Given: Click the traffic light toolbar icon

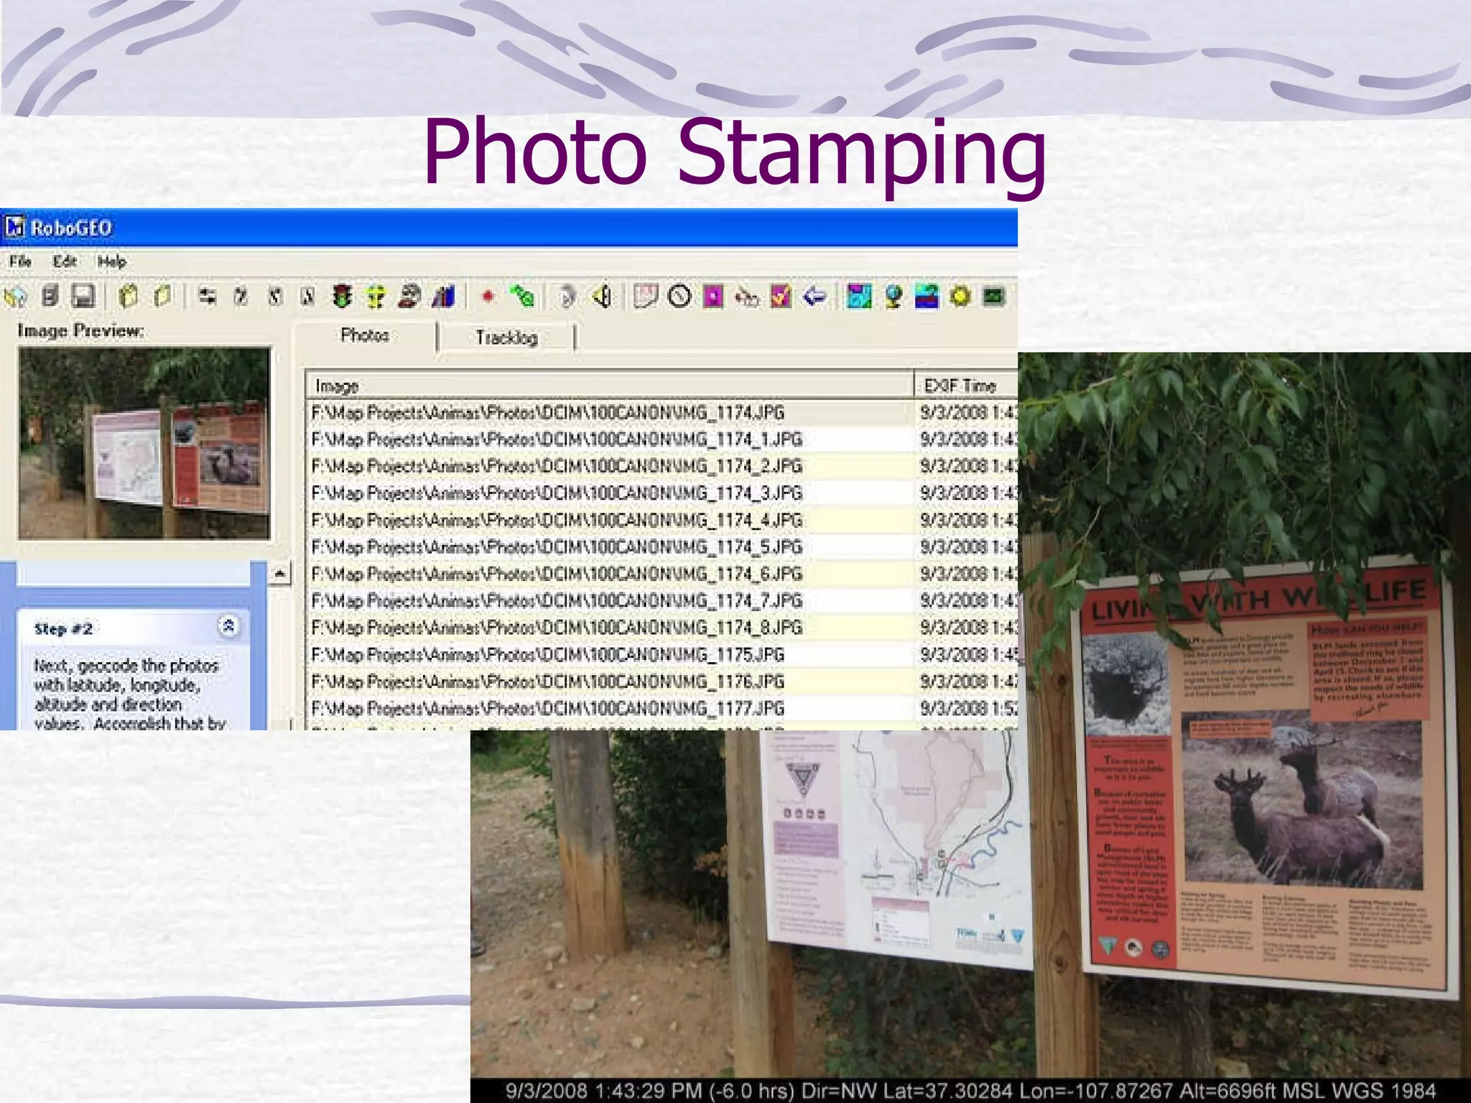Looking at the screenshot, I should click(343, 296).
